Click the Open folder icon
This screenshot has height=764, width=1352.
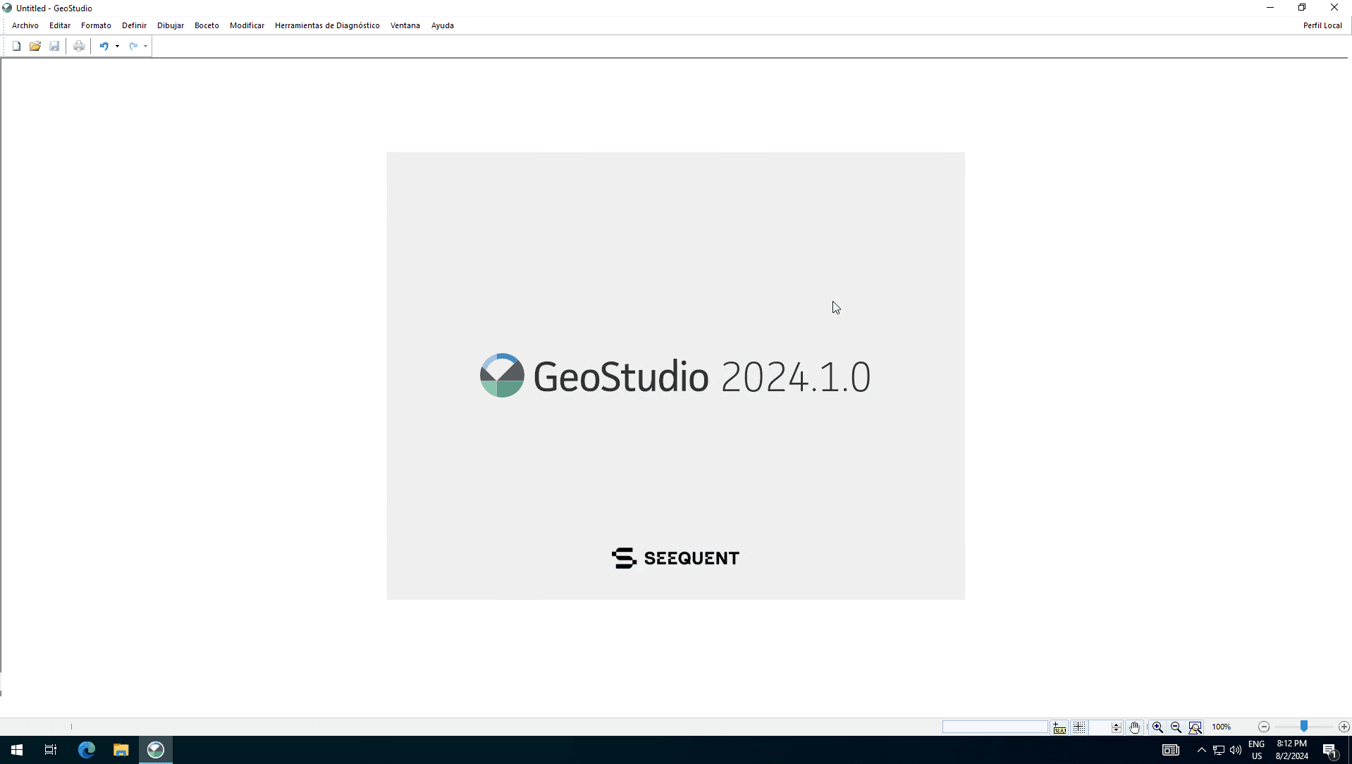click(x=35, y=46)
